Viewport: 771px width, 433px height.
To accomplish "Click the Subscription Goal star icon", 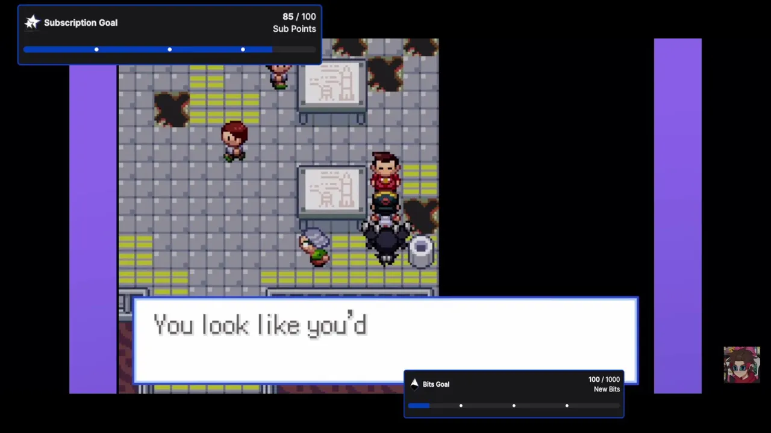I will pos(32,22).
